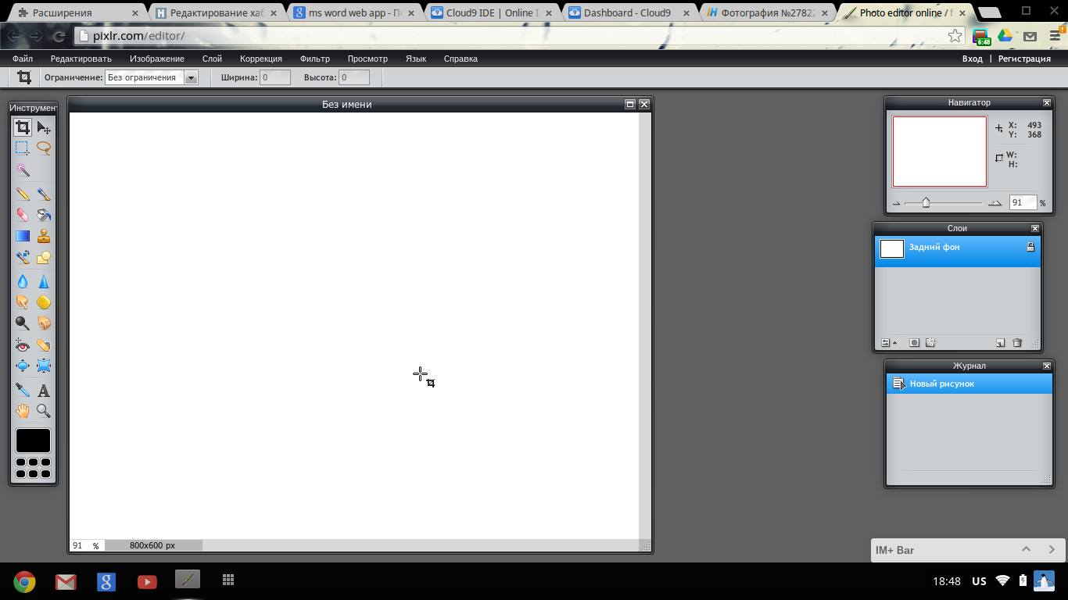
Task: Switch to the Dashboard - Cloud9 browser tab
Action: pos(626,12)
